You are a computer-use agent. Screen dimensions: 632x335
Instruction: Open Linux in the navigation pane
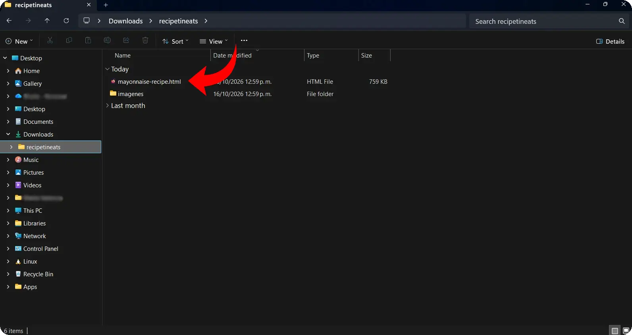click(30, 261)
